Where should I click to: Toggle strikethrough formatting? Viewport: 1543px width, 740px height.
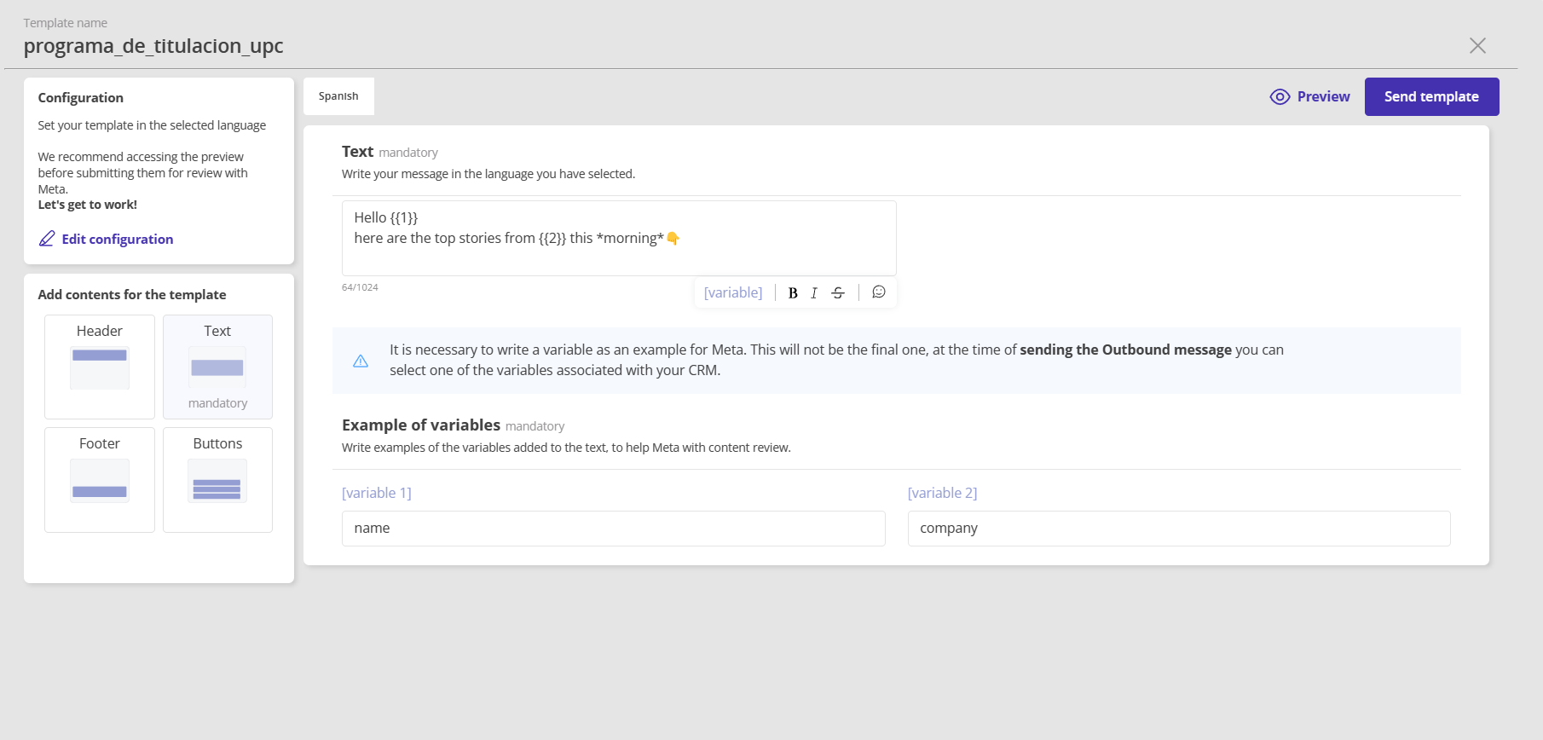[838, 293]
